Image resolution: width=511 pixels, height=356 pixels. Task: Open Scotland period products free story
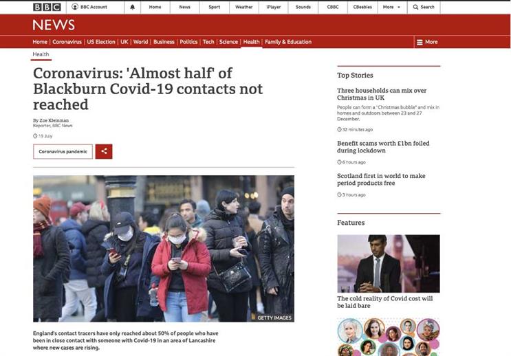coord(381,179)
